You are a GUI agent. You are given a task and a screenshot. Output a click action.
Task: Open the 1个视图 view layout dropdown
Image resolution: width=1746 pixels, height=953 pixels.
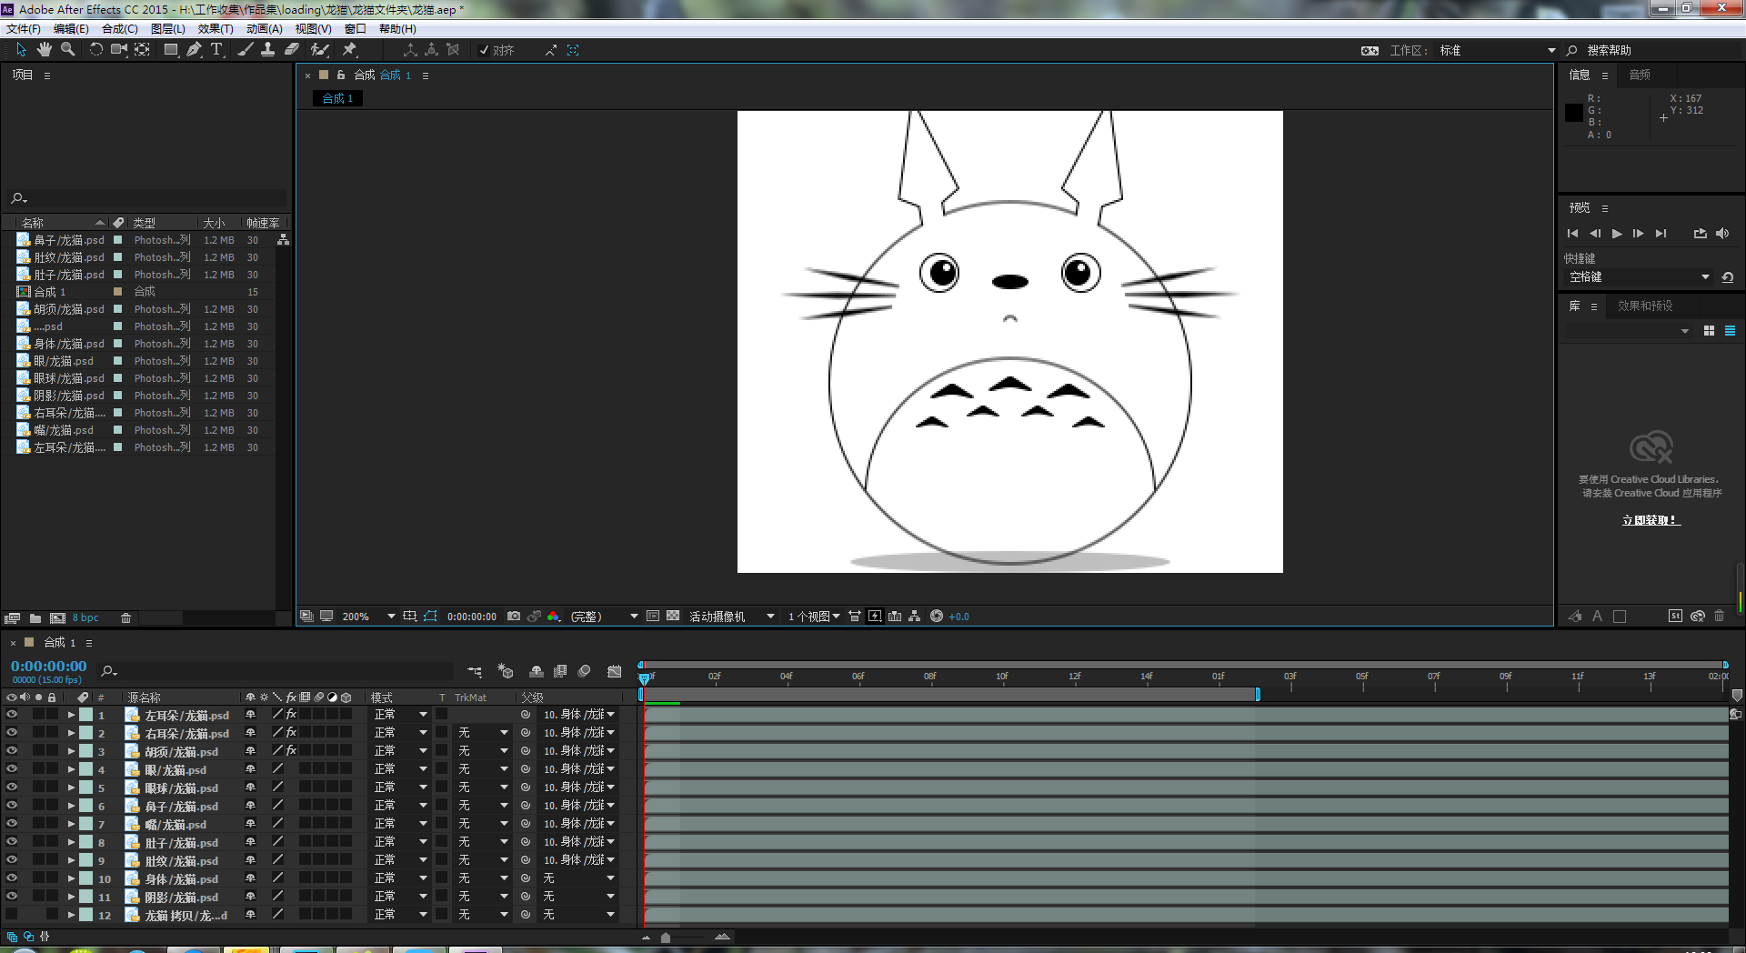tap(814, 617)
